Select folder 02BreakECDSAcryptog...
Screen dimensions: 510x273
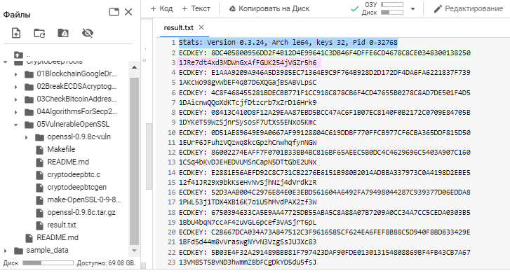(x=71, y=87)
